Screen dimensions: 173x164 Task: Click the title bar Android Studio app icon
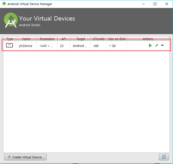pyautogui.click(x=4, y=4)
